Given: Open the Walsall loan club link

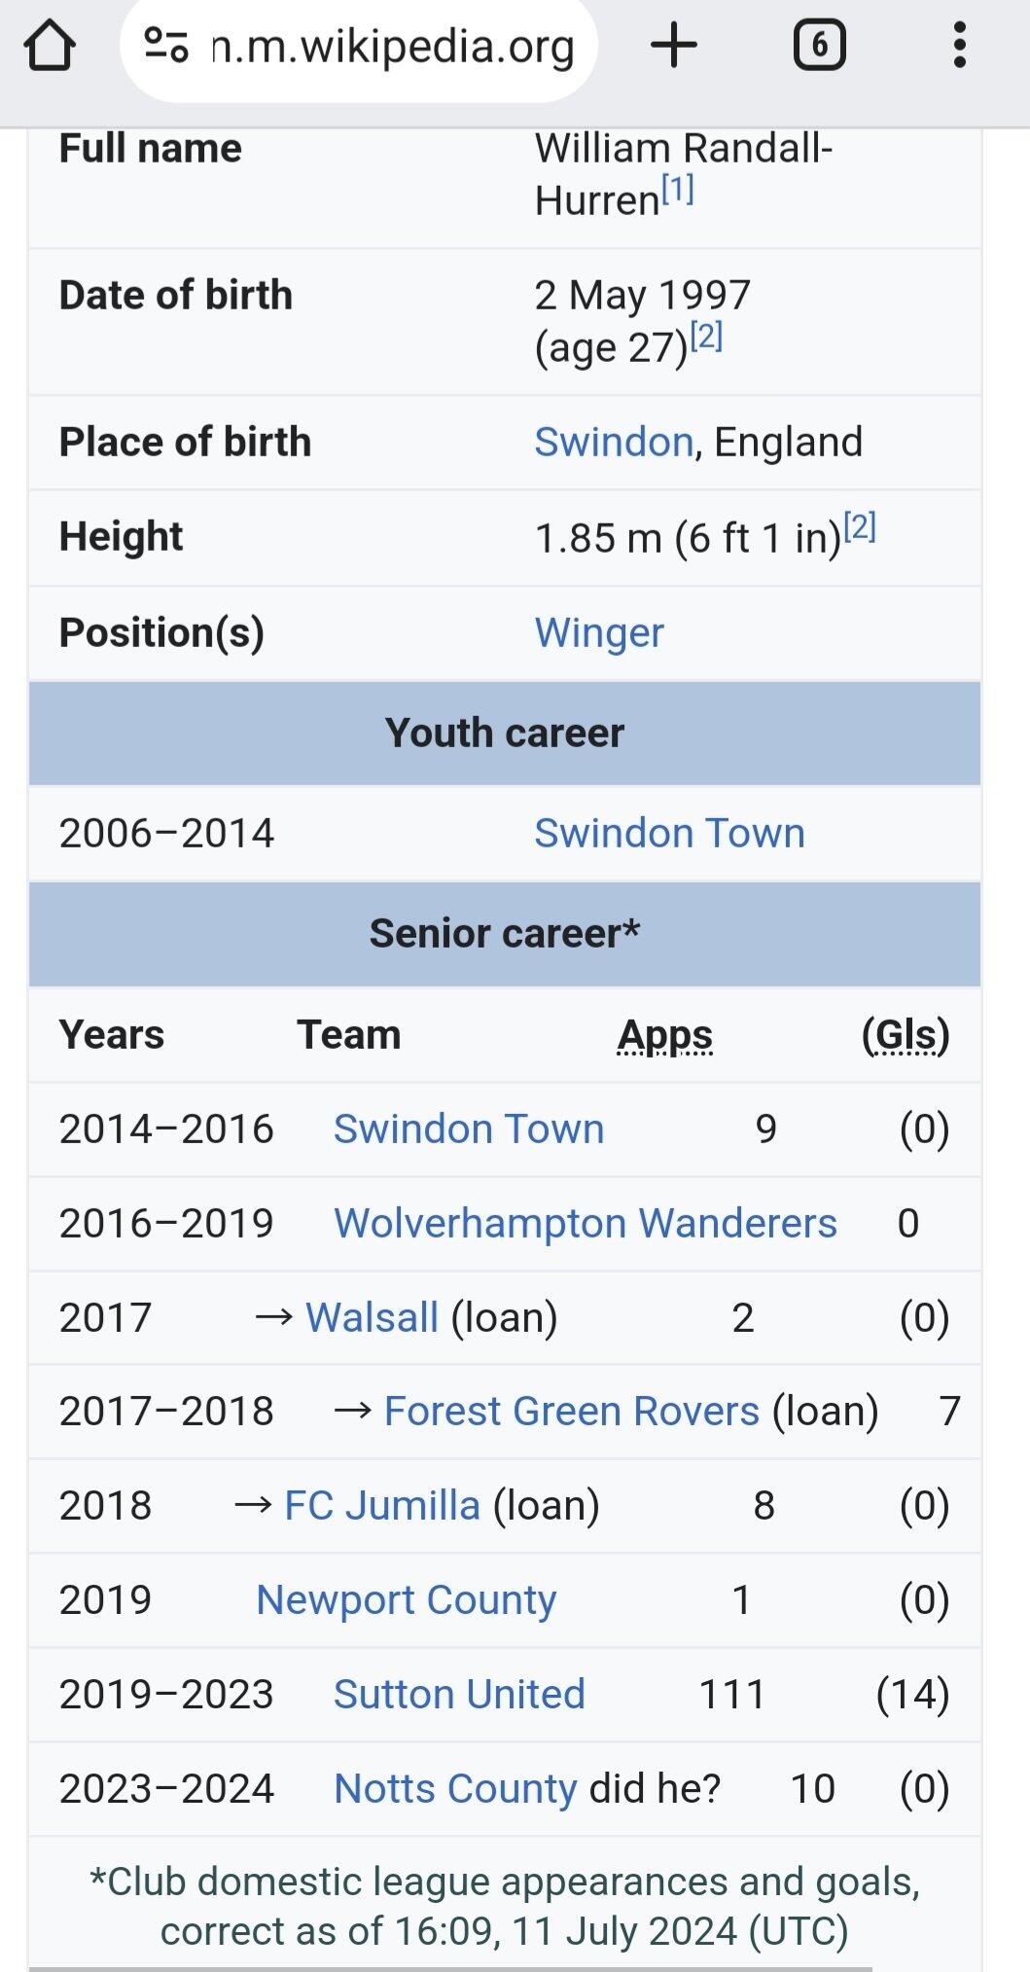Looking at the screenshot, I should [372, 1318].
